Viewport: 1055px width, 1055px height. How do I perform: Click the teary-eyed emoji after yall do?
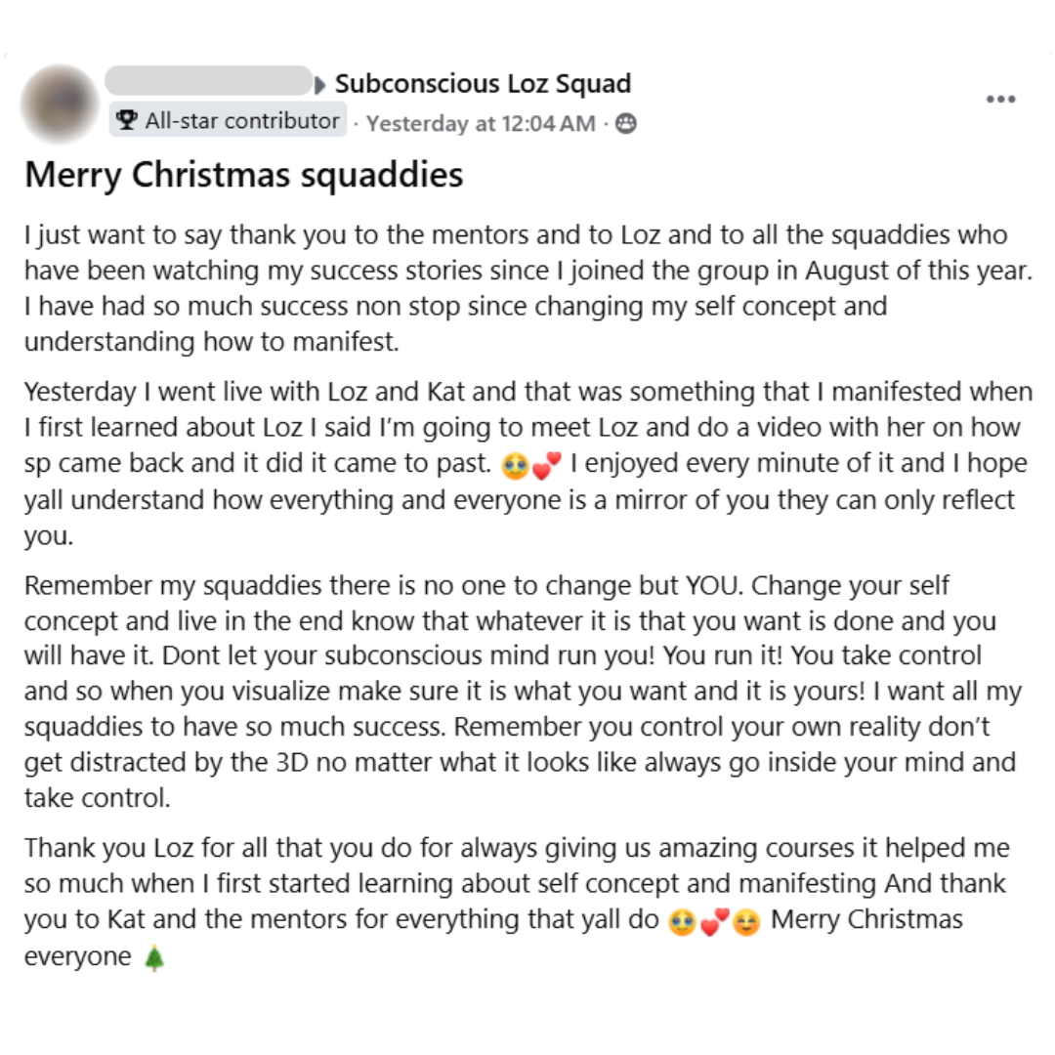(682, 922)
